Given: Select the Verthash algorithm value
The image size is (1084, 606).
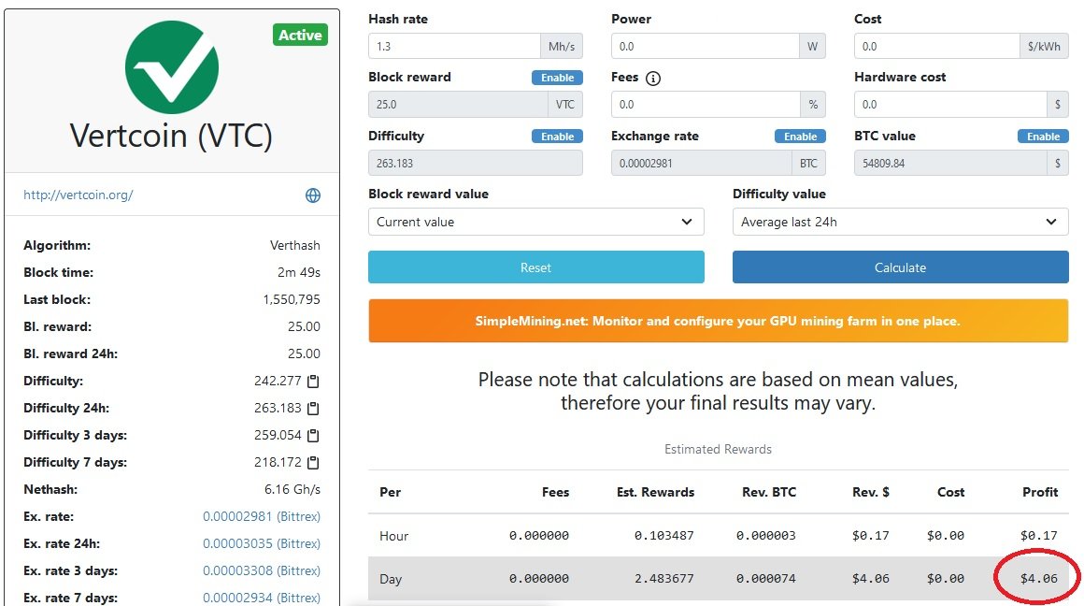Looking at the screenshot, I should [295, 246].
